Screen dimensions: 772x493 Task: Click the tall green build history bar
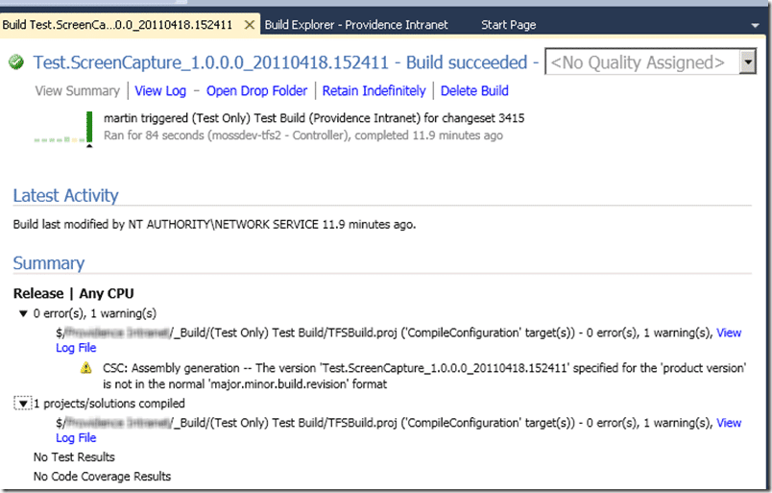coord(89,127)
